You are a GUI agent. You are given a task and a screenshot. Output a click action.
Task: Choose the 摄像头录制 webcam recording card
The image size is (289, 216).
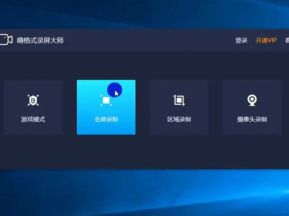[x=252, y=107]
